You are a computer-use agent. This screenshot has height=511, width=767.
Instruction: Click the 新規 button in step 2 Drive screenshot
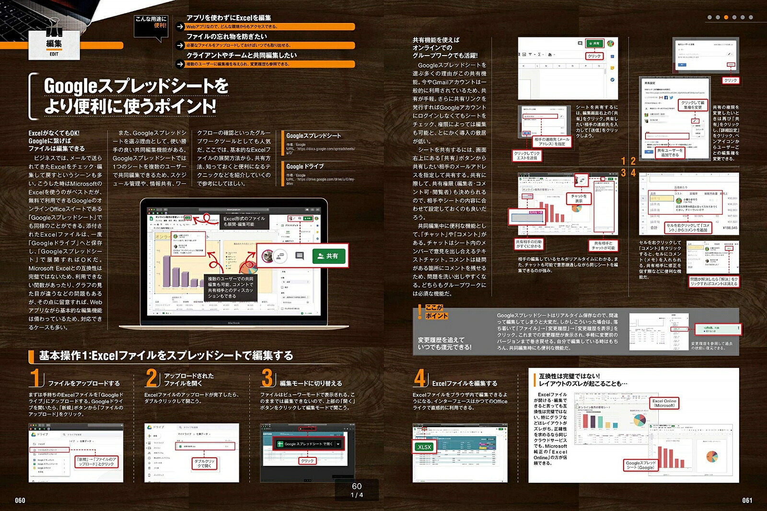point(153,436)
